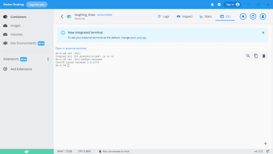Screen dimensions: 273x154
Task: Open the Images section
Action: pyautogui.click(x=15, y=26)
